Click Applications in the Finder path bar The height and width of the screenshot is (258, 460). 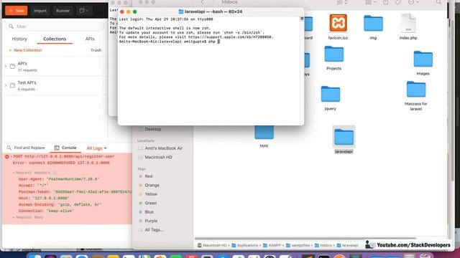pyautogui.click(x=245, y=245)
